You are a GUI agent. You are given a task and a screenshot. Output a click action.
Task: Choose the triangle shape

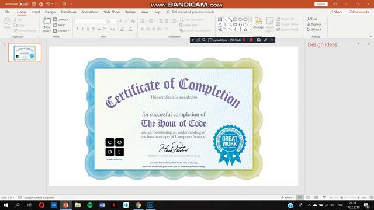(x=220, y=24)
